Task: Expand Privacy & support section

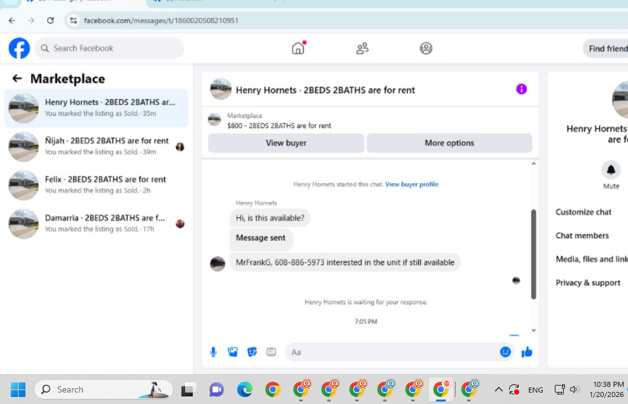Action: coord(588,283)
